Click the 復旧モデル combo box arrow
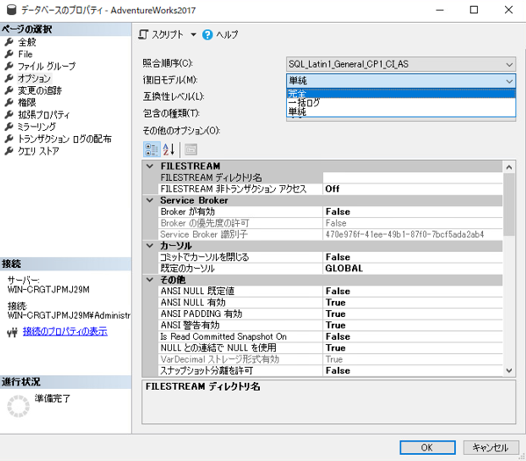Viewport: 526px width, 461px height. point(509,81)
